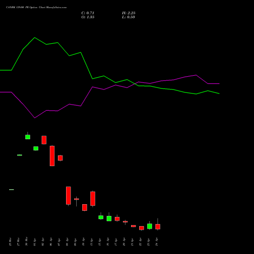Viewport: 254px width, 254px height.
Task: Click the tall red candlestick for 06 Apr
Action: [x=52, y=156]
